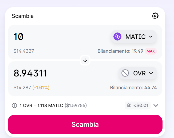This screenshot has height=138, width=174.
Task: Select the Scambia header title
Action: click(x=23, y=16)
